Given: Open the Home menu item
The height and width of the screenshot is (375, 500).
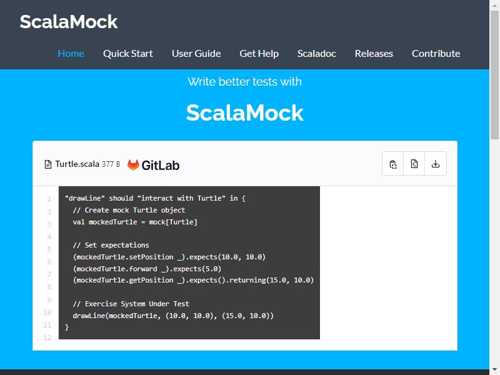Looking at the screenshot, I should (71, 54).
